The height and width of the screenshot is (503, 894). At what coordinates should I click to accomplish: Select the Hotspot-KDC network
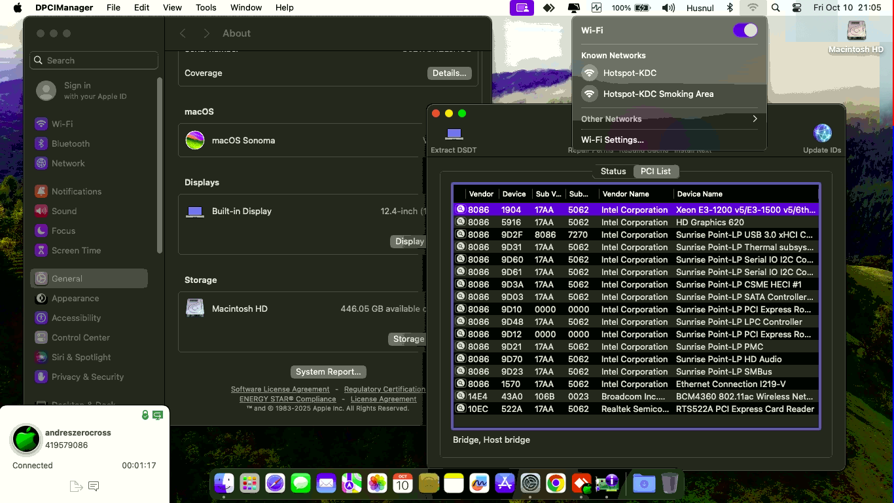click(669, 73)
